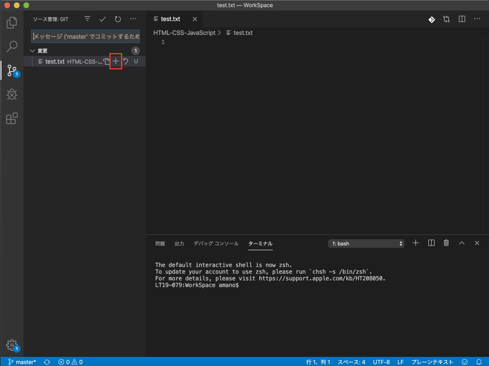Maximize the panel with up chevron

(x=462, y=243)
